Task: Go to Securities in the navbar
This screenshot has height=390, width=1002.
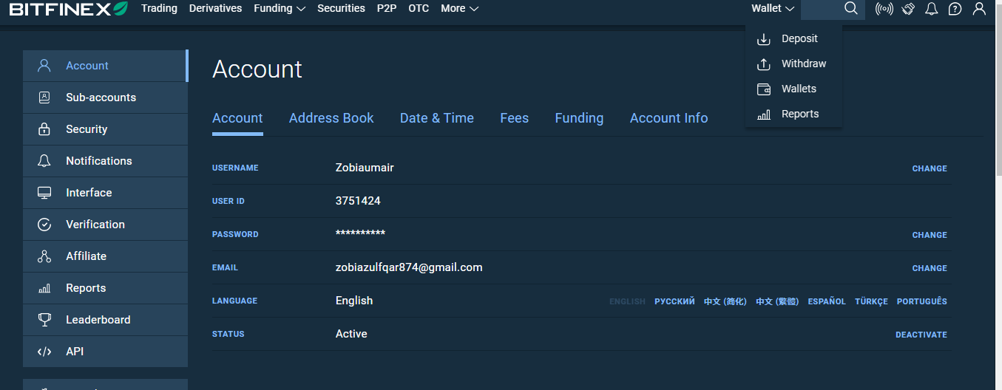Action: 341,9
